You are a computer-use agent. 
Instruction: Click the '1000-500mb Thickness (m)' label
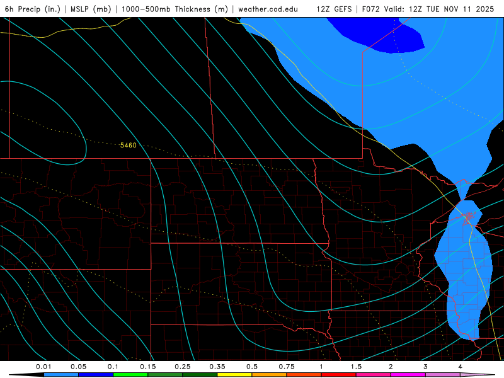pyautogui.click(x=175, y=9)
